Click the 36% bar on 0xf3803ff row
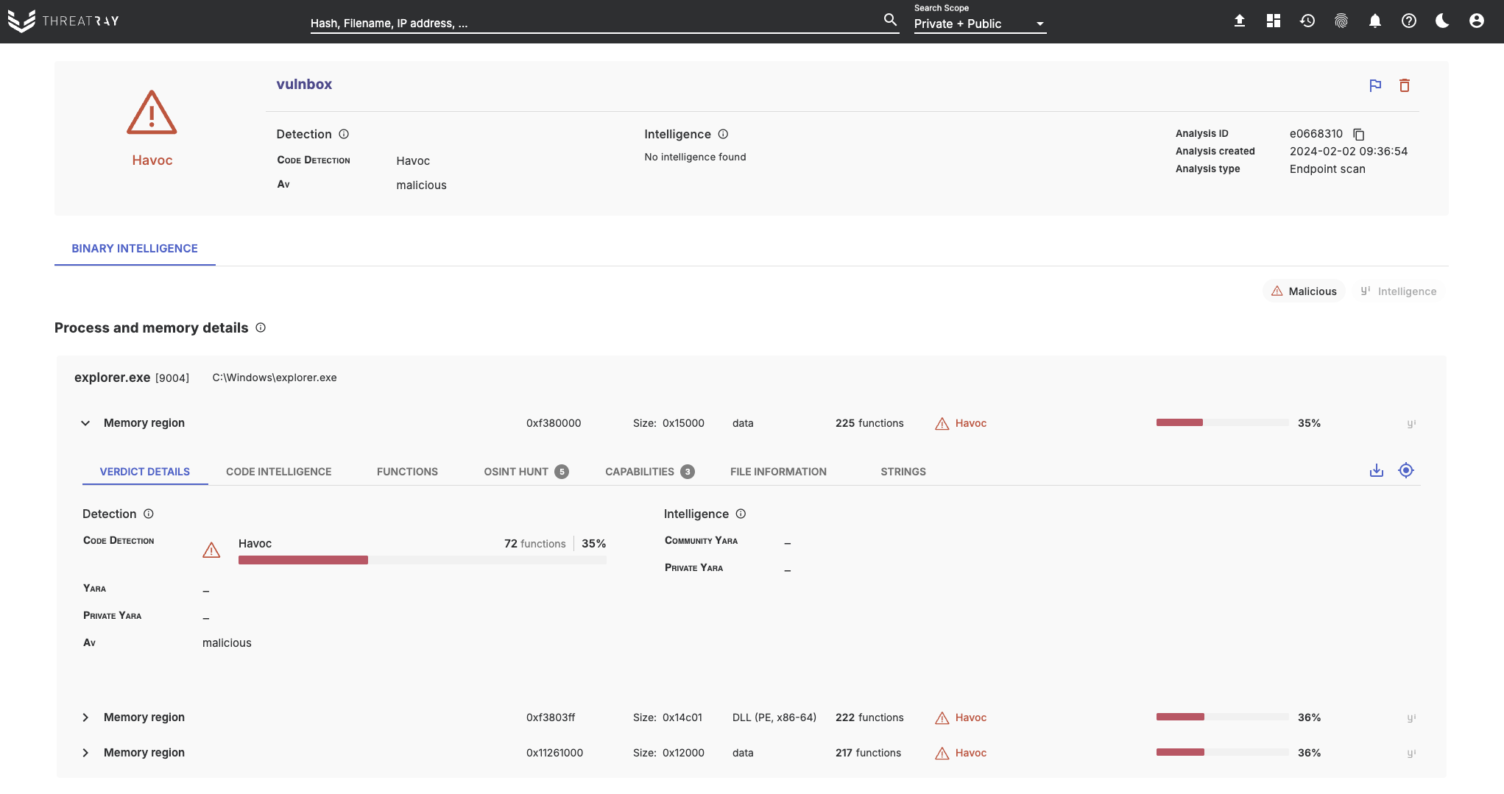Viewport: 1504px width, 794px height. pos(1222,717)
